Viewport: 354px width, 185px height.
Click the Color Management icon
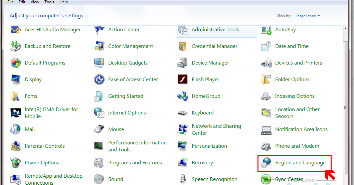click(99, 46)
